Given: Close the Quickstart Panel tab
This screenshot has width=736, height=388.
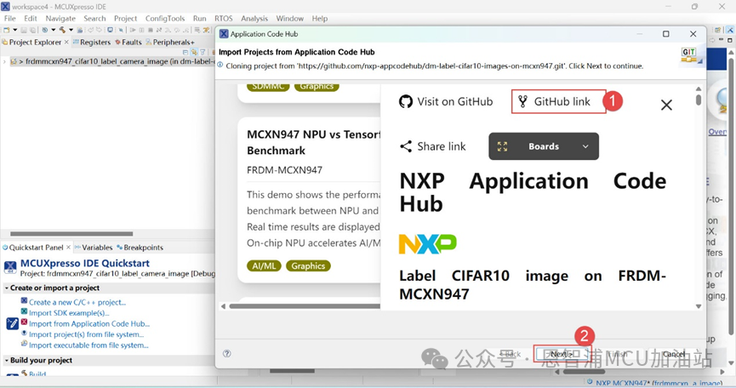Looking at the screenshot, I should tap(69, 248).
